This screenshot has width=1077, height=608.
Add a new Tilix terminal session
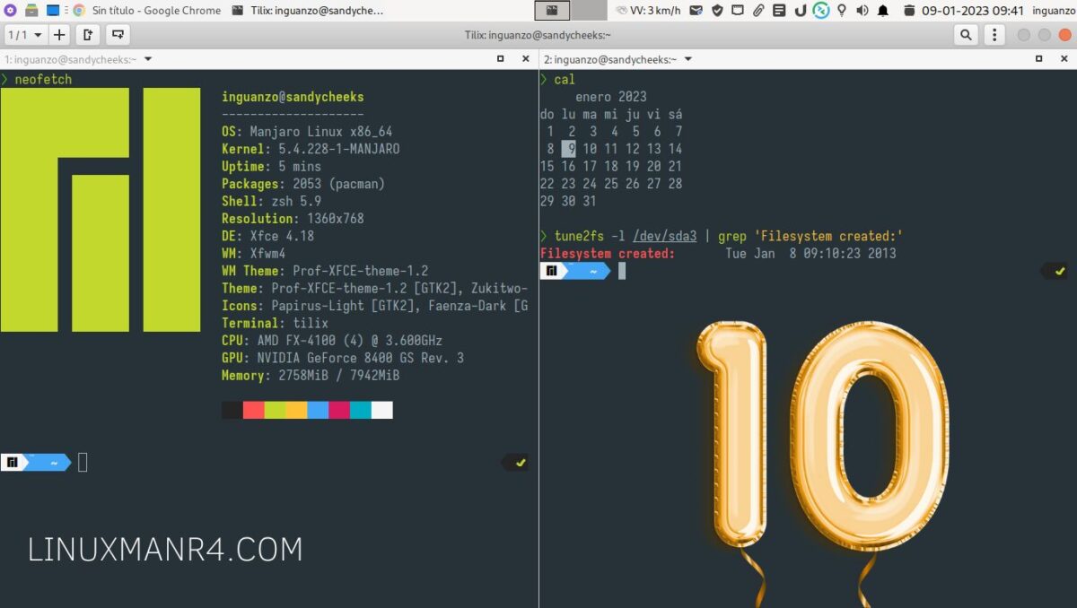click(59, 34)
